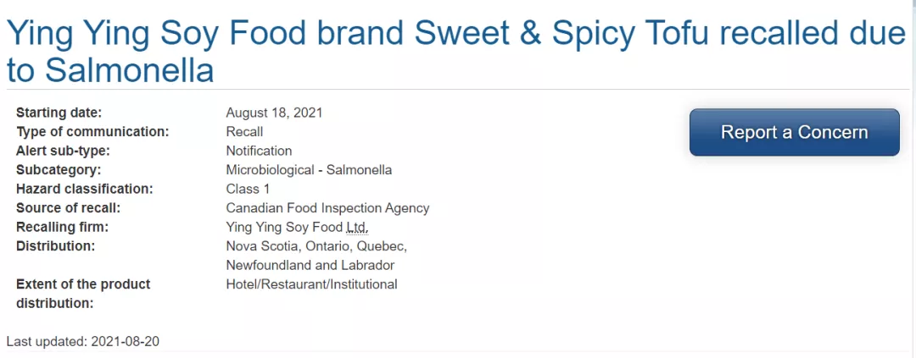This screenshot has height=358, width=916.
Task: Click the Subcategory label
Action: pos(59,170)
